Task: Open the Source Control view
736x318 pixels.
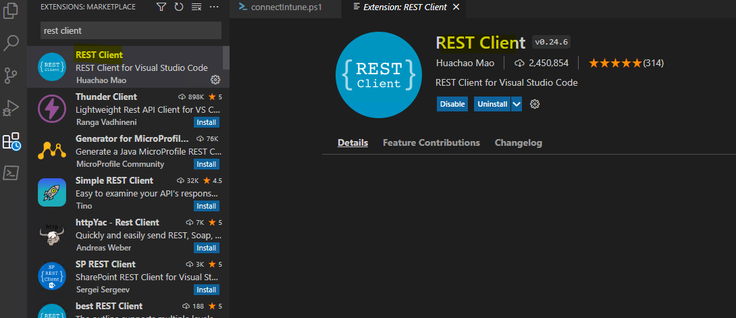Action: coord(11,75)
